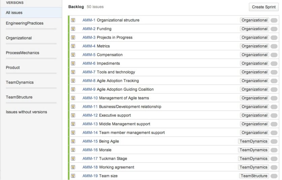
Task: Click the 50 issues count text
Action: (95, 7)
